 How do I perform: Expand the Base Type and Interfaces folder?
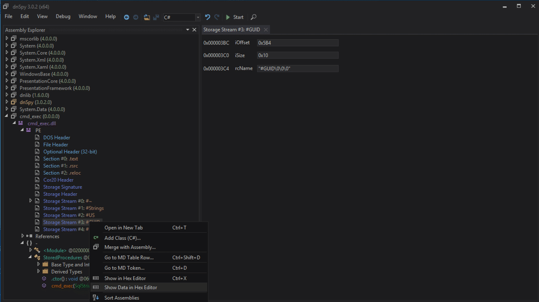[x=39, y=264]
